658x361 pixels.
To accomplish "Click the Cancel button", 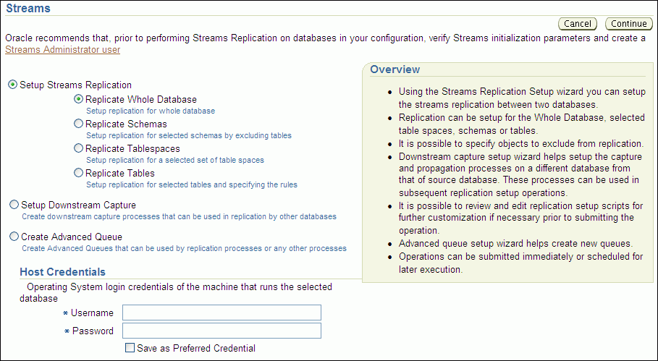I will (578, 24).
